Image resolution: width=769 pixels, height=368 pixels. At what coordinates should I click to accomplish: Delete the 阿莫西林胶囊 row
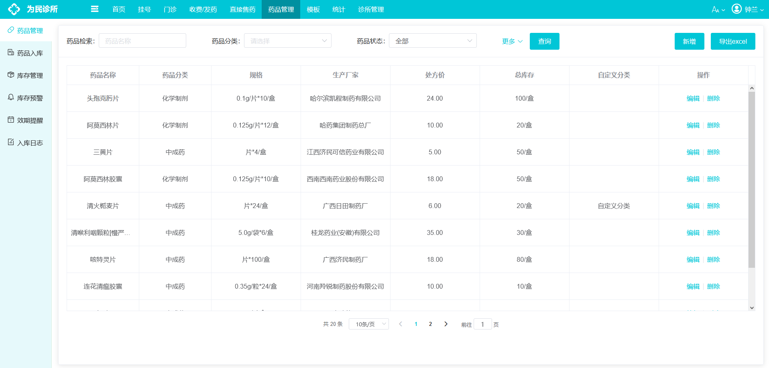click(x=714, y=179)
